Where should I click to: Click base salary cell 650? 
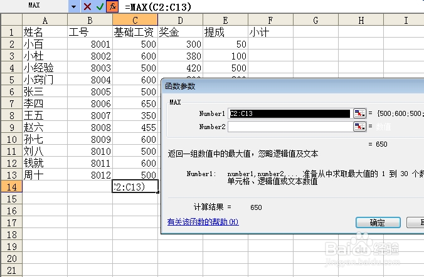point(135,103)
